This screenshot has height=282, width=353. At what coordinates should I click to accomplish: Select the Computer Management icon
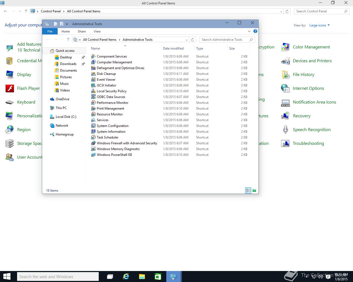[x=93, y=62]
